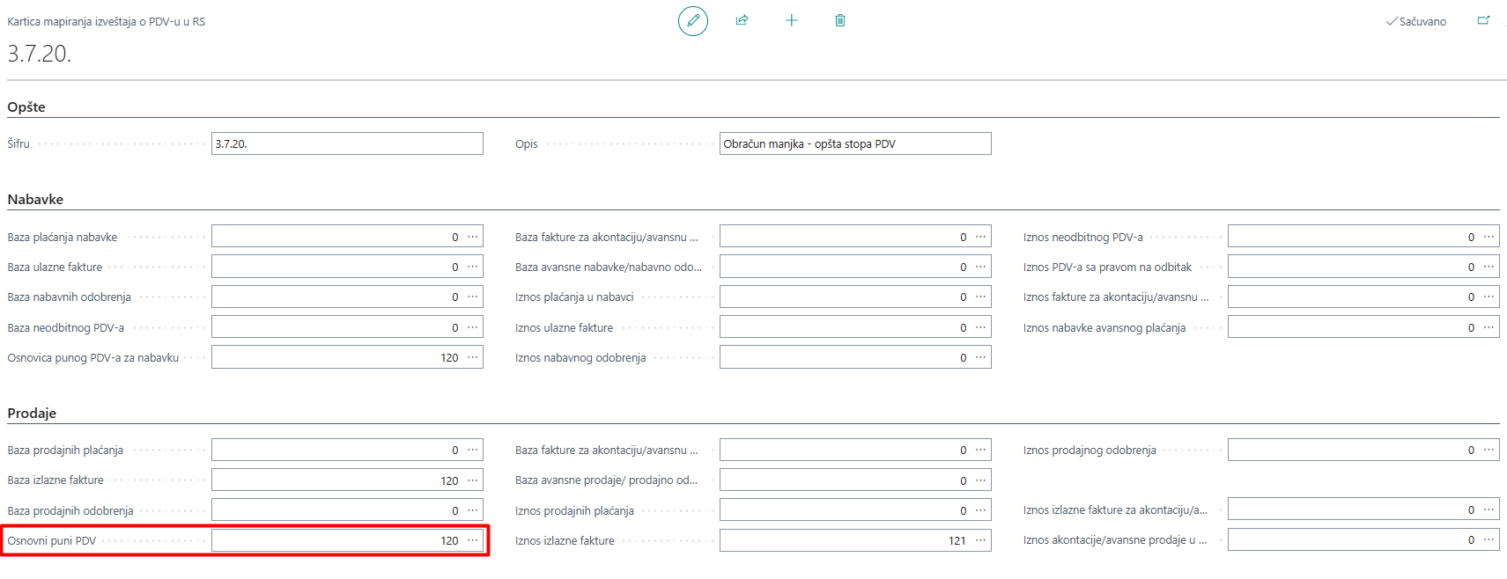The height and width of the screenshot is (579, 1507).
Task: Select the Osnovica punog PDV-a za nabavku field
Action: (x=336, y=357)
